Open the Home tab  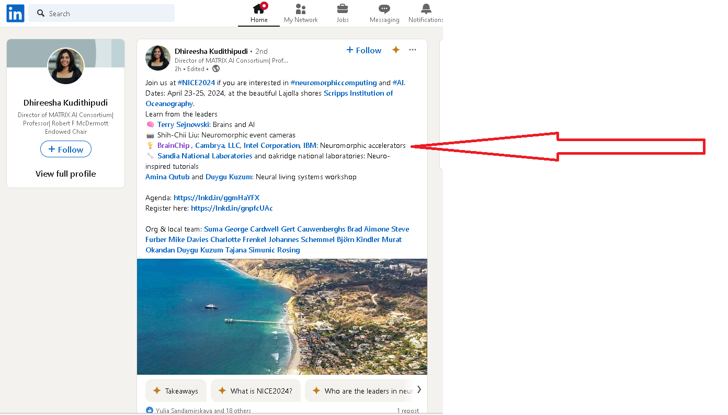pyautogui.click(x=259, y=13)
